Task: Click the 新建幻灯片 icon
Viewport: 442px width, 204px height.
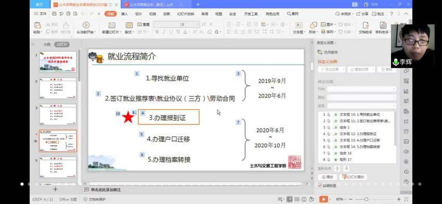Action: tap(112, 25)
